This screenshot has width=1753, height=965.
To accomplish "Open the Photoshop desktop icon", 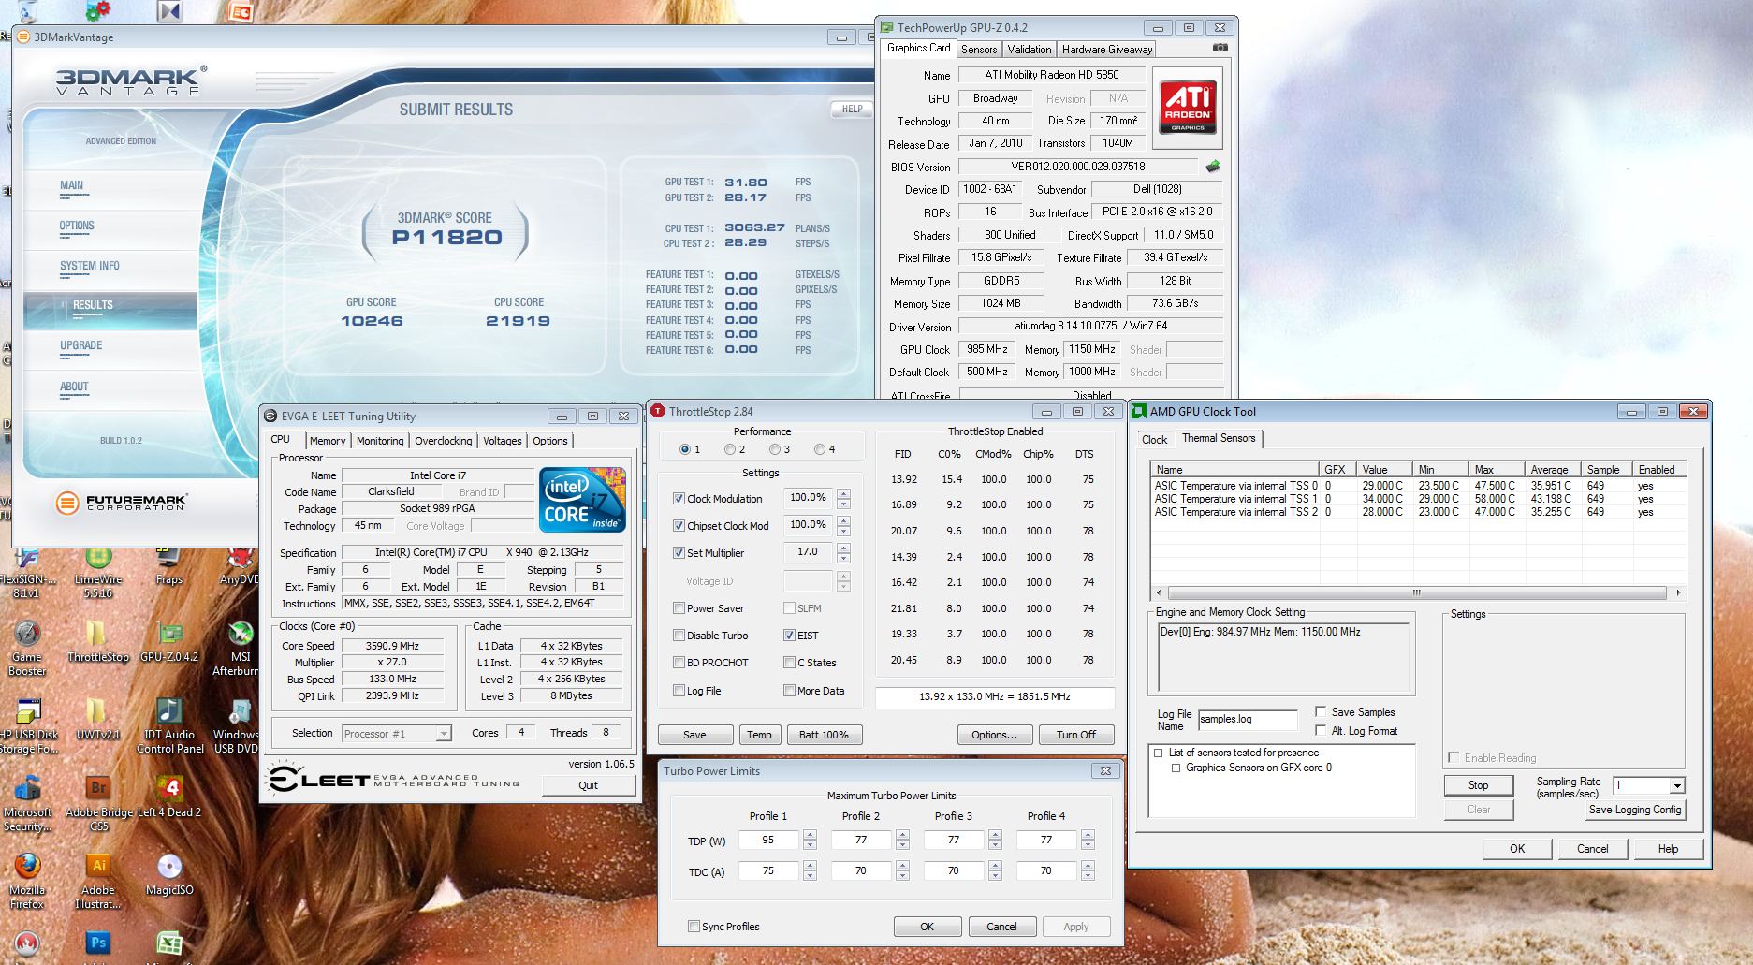I will point(97,943).
